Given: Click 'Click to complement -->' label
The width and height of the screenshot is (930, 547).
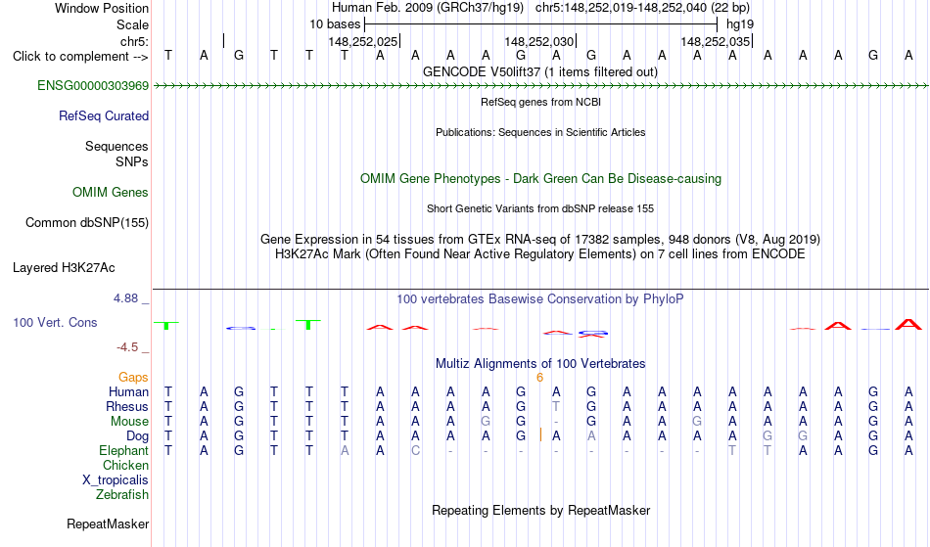Looking at the screenshot, I should tap(80, 57).
